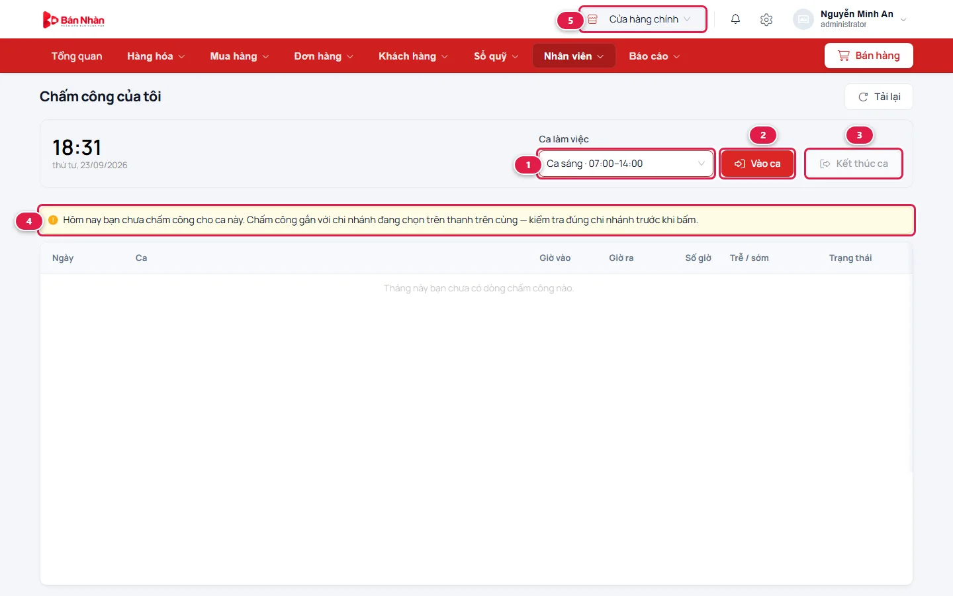Open the Nhân viên menu
This screenshot has width=953, height=596.
coord(574,56)
